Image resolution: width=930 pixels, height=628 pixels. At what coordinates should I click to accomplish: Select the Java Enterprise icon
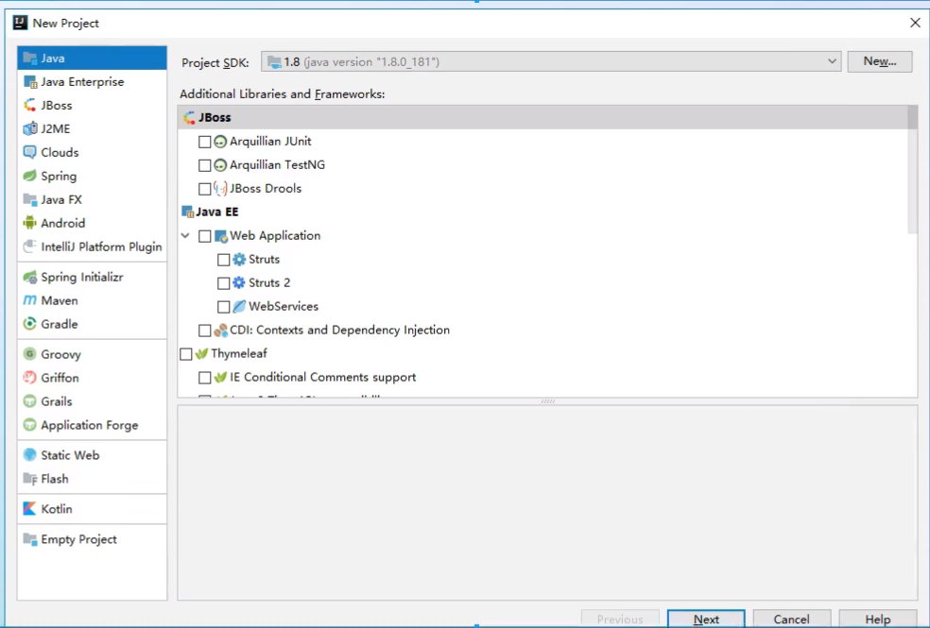pyautogui.click(x=29, y=82)
